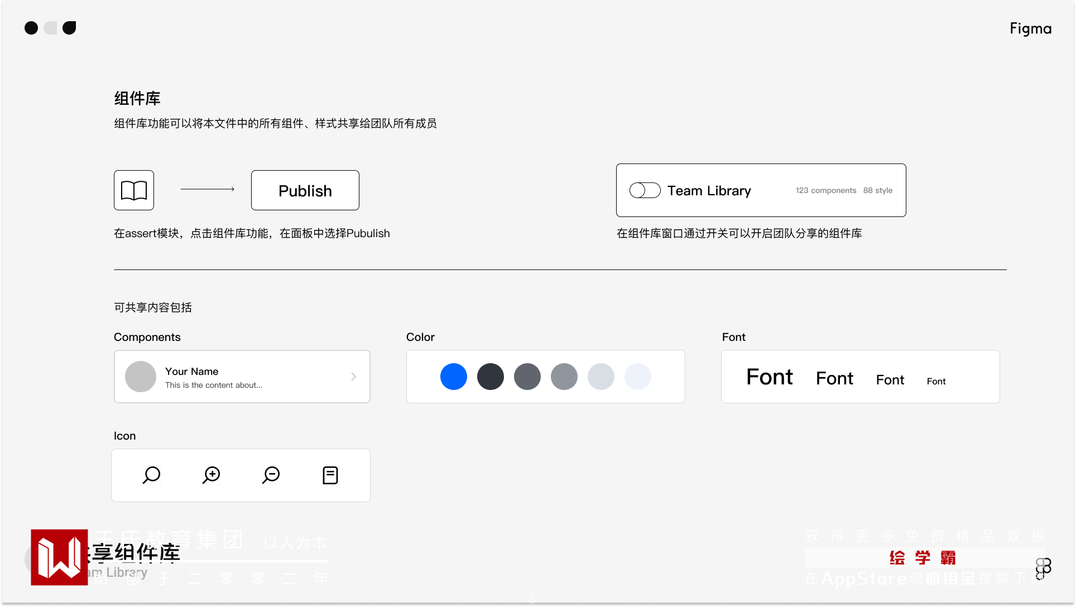This screenshot has height=607, width=1076.
Task: Select the darkest charcoal color swatch
Action: [491, 377]
